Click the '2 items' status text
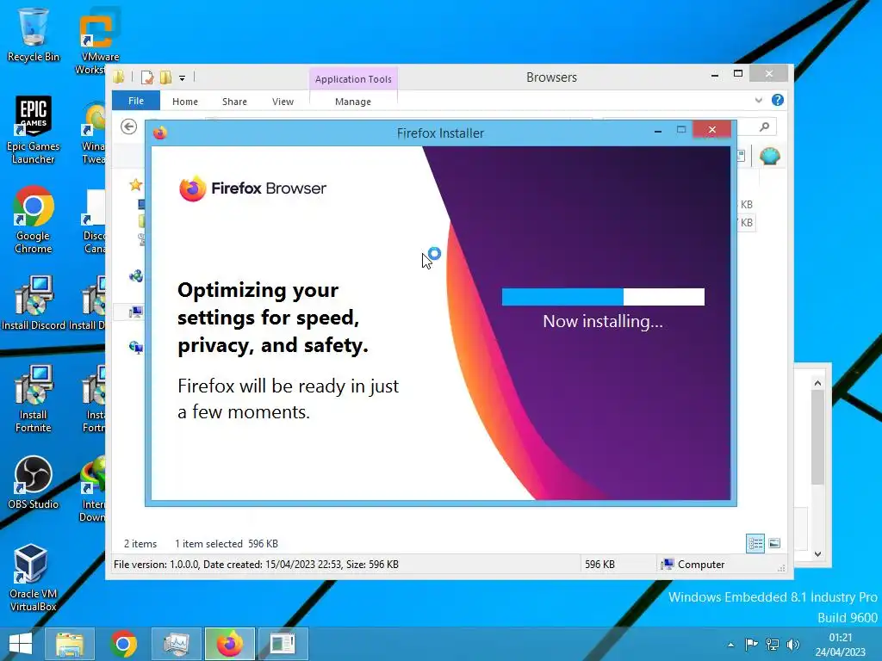 pyautogui.click(x=140, y=544)
